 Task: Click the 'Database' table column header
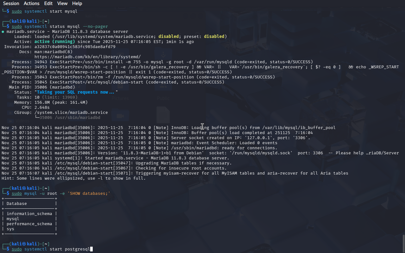click(x=16, y=204)
